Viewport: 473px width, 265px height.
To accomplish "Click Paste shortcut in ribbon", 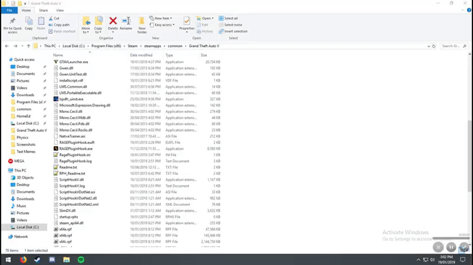I will click(62, 31).
